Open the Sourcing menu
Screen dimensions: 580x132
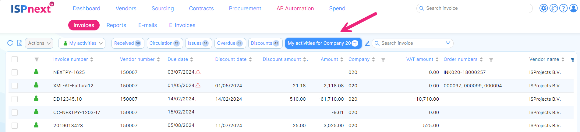tap(163, 9)
